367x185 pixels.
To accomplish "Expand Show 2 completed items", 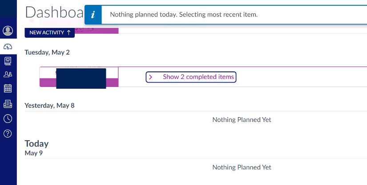I will (x=198, y=77).
